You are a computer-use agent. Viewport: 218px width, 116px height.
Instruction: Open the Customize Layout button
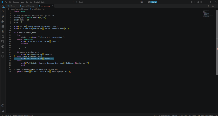tap(192, 2)
